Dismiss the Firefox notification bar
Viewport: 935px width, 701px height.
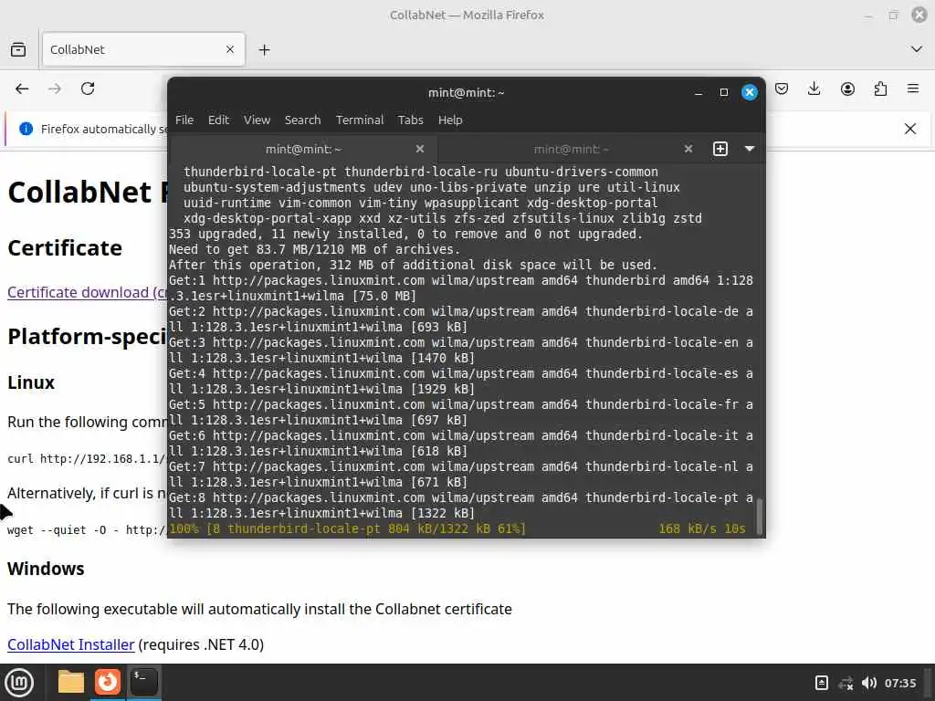click(910, 129)
